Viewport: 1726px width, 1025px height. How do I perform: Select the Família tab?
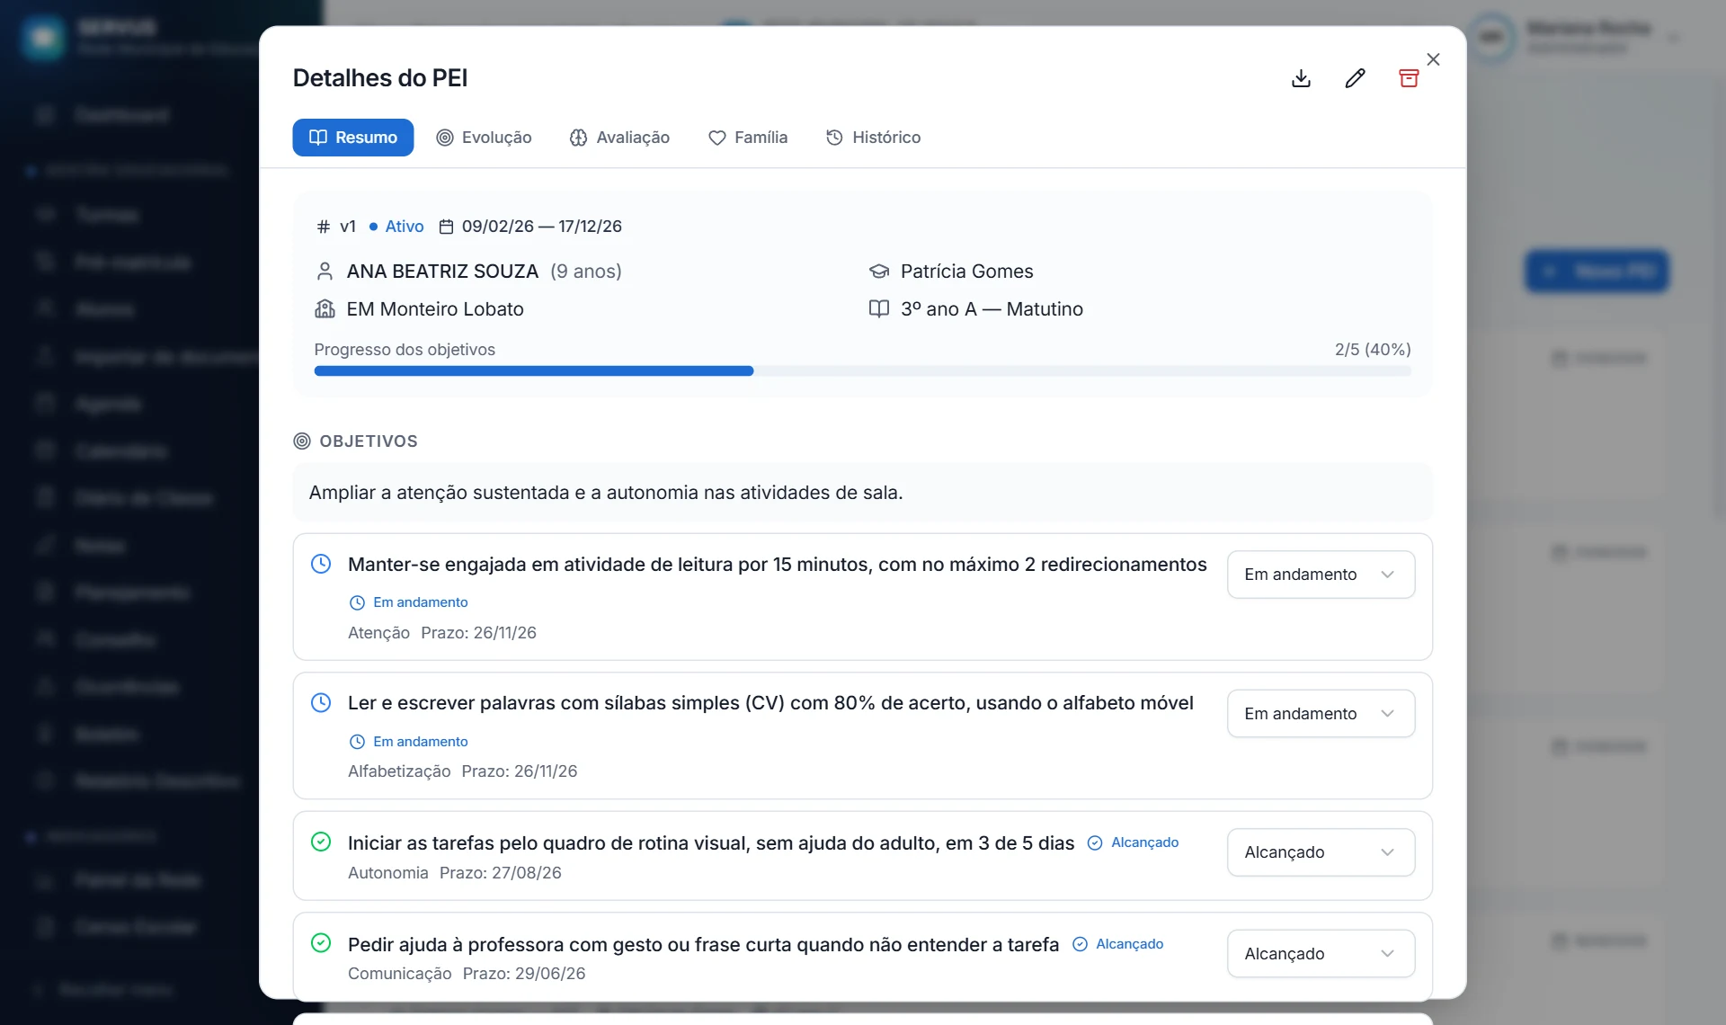point(747,138)
